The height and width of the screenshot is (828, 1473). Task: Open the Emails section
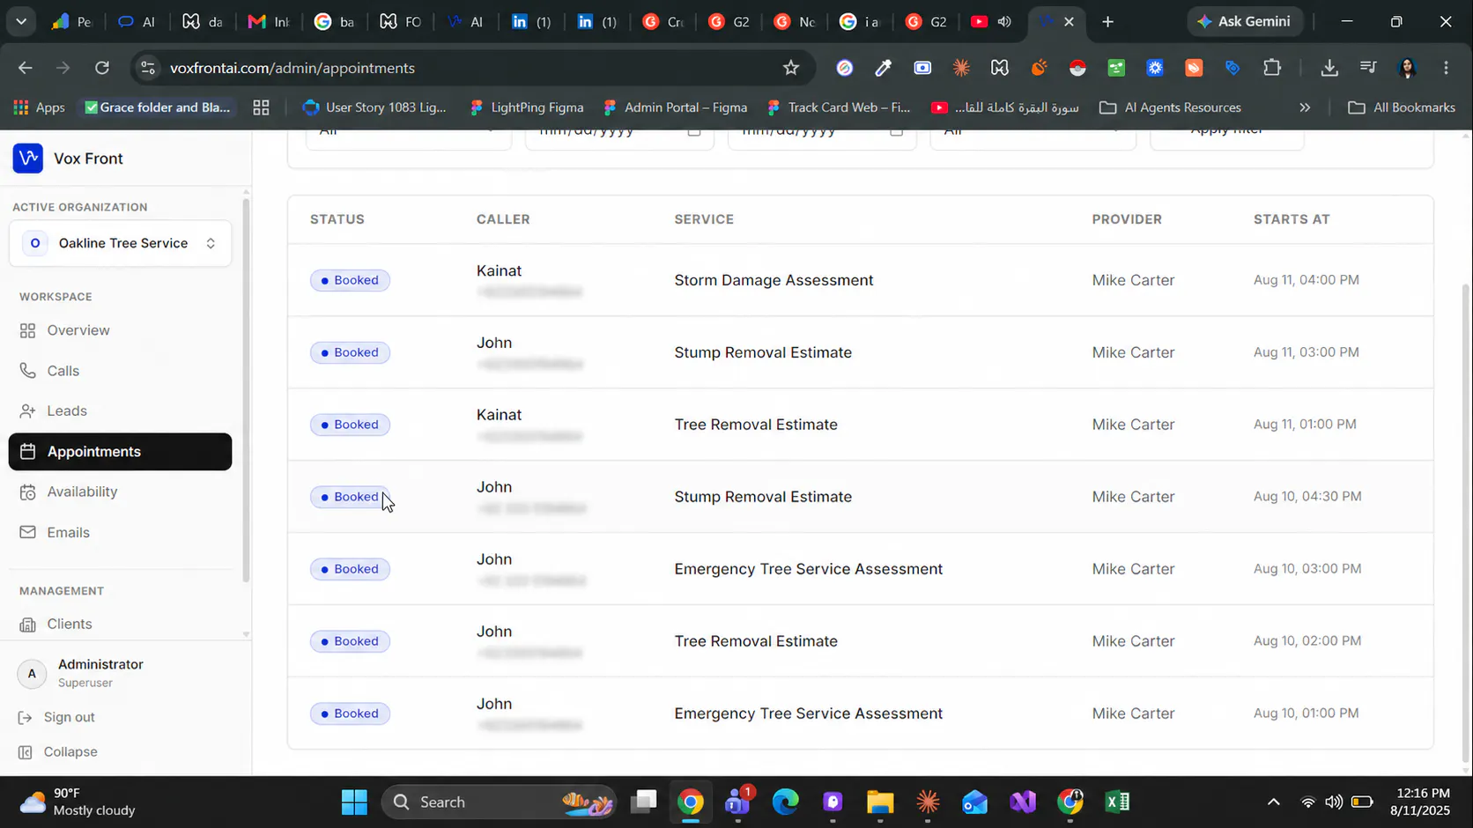pyautogui.click(x=120, y=532)
